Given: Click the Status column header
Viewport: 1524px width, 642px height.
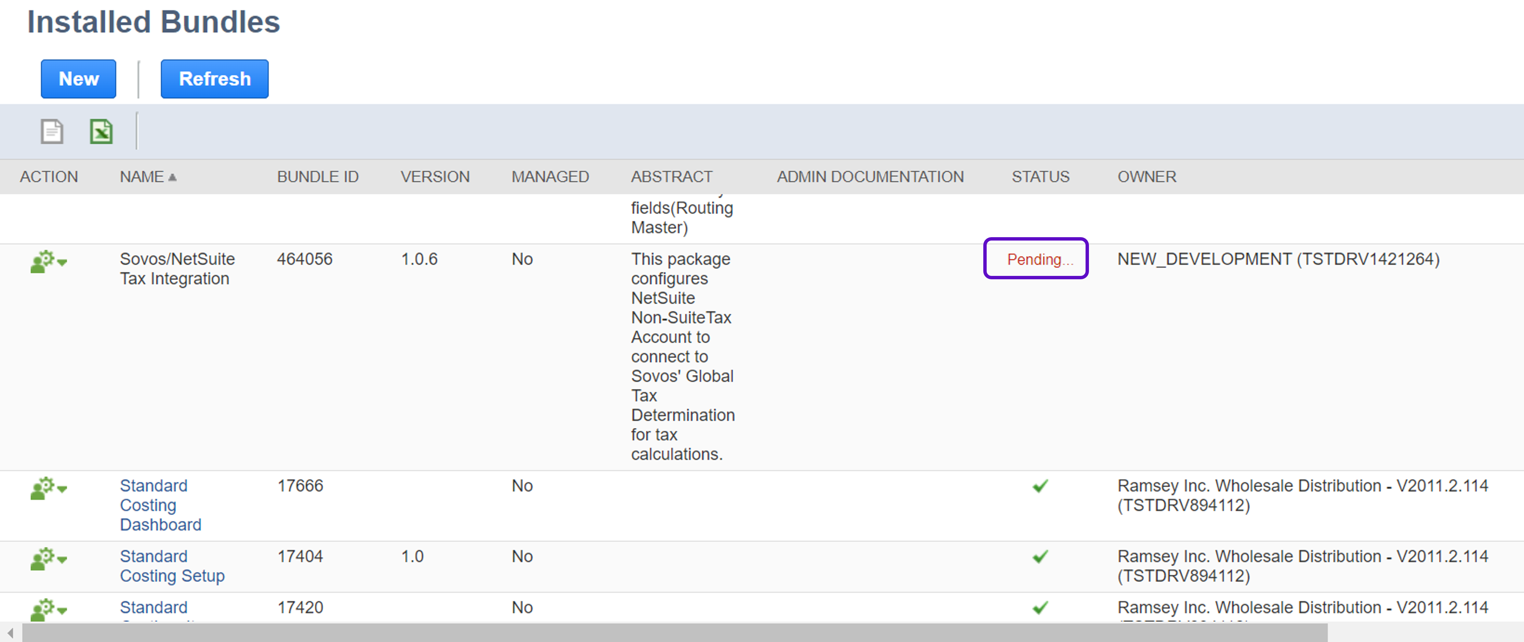Looking at the screenshot, I should tap(1040, 177).
